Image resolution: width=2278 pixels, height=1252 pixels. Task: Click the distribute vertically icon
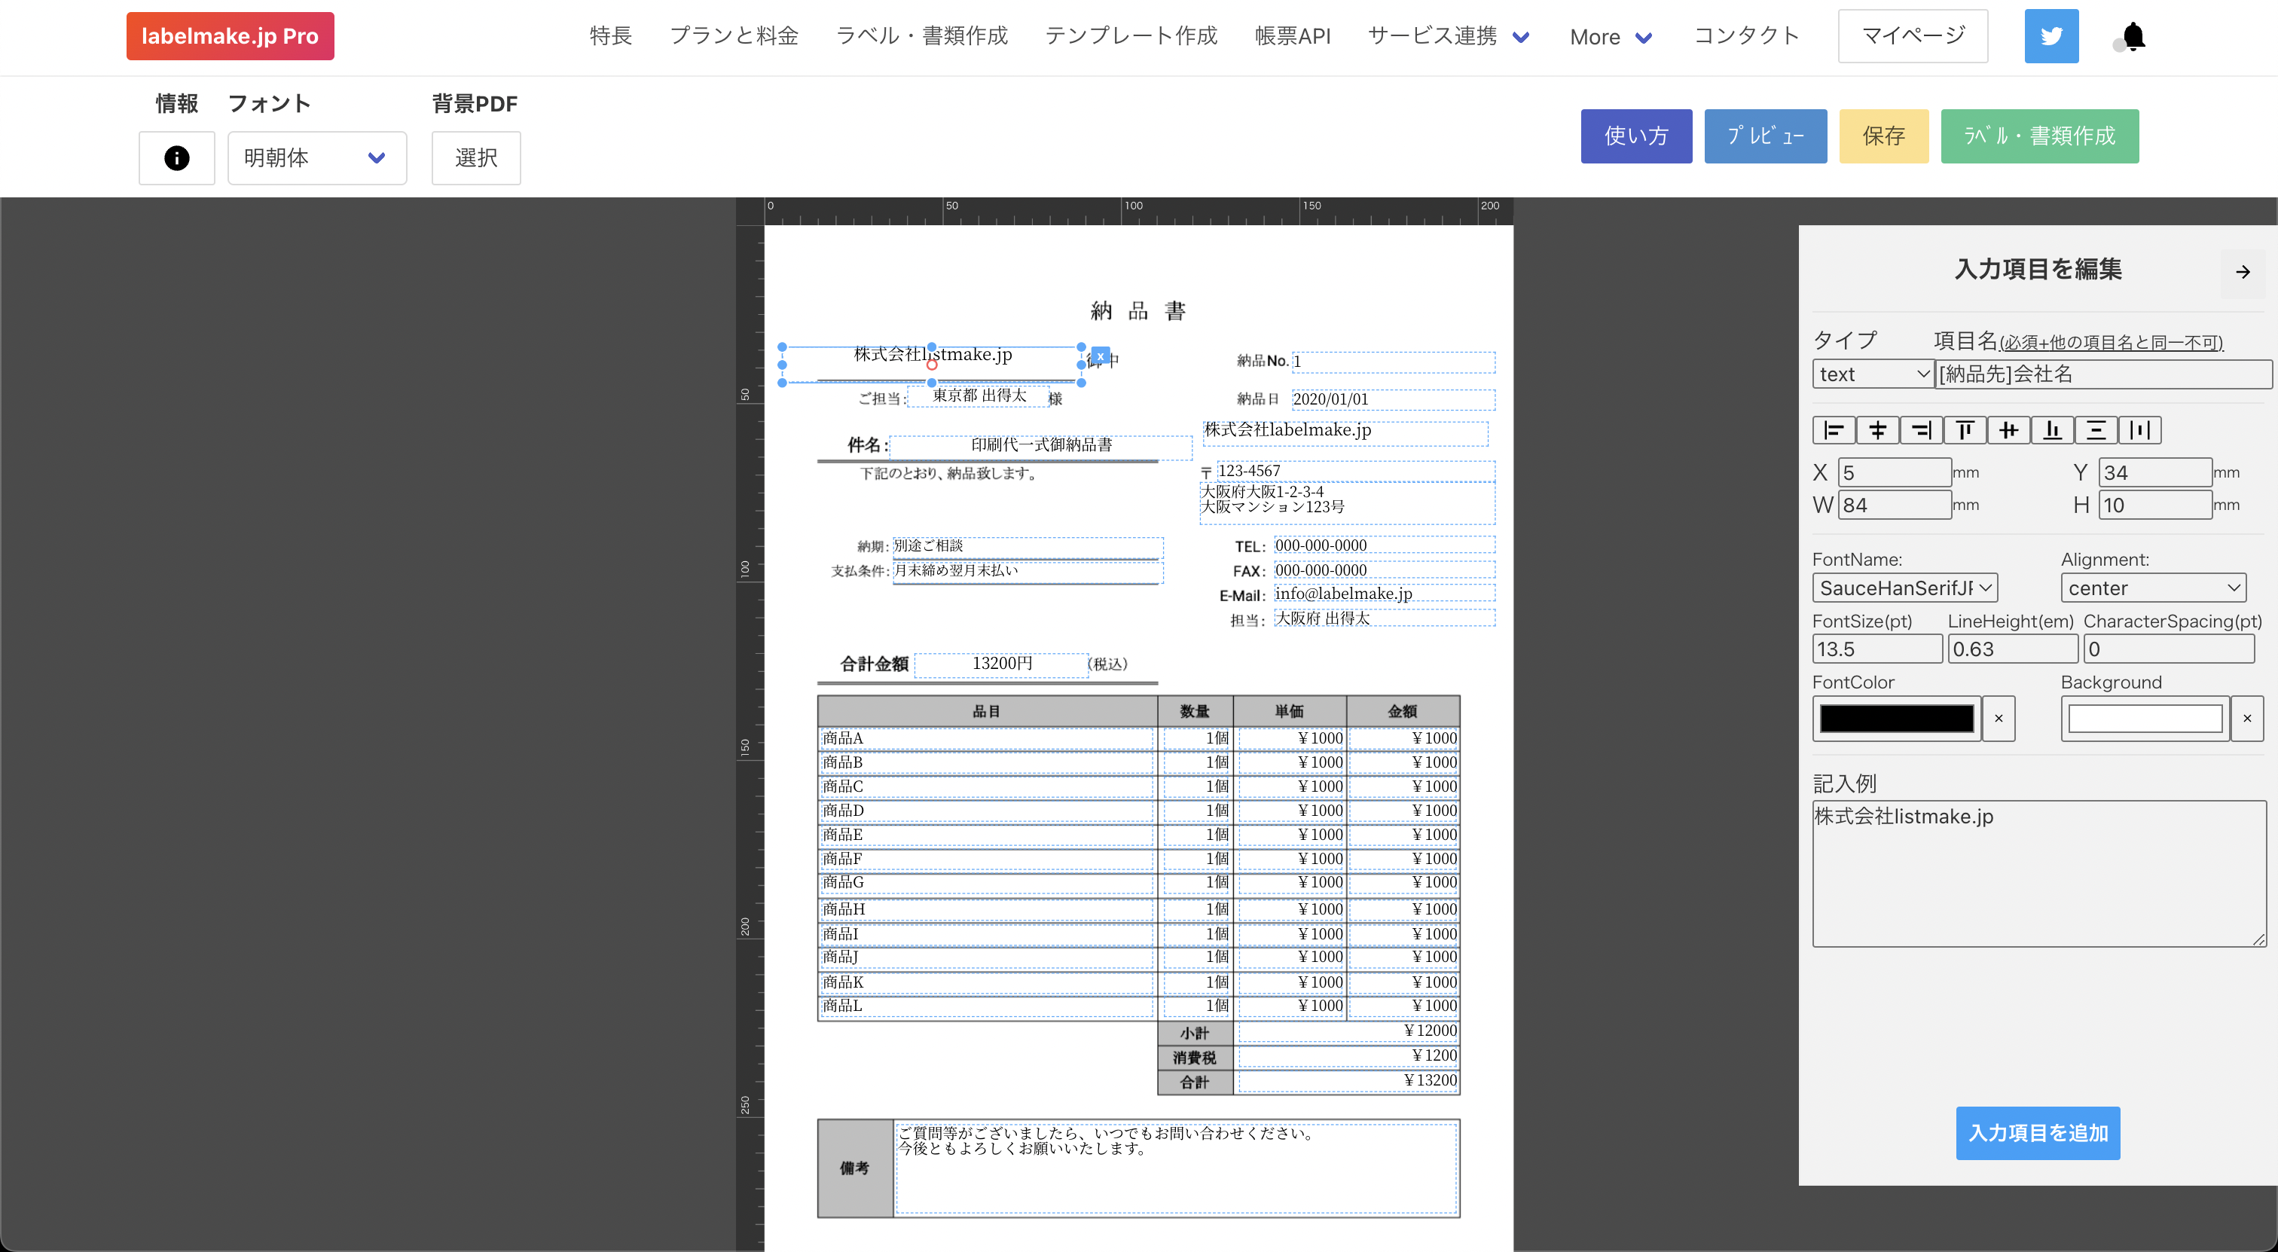click(2096, 431)
